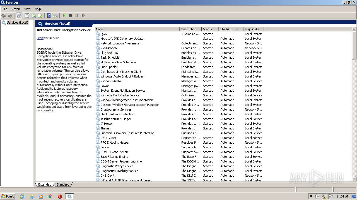Switch to the Standard tab
The image size is (357, 200).
click(63, 184)
